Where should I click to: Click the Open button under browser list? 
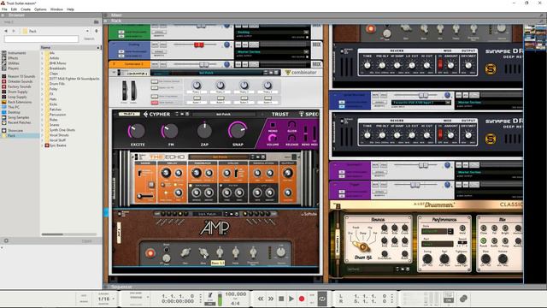coord(86,241)
